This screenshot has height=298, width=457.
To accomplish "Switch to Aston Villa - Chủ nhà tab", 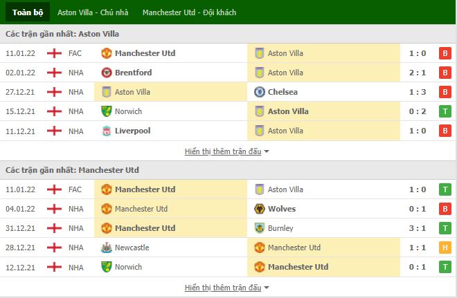I will pyautogui.click(x=93, y=12).
